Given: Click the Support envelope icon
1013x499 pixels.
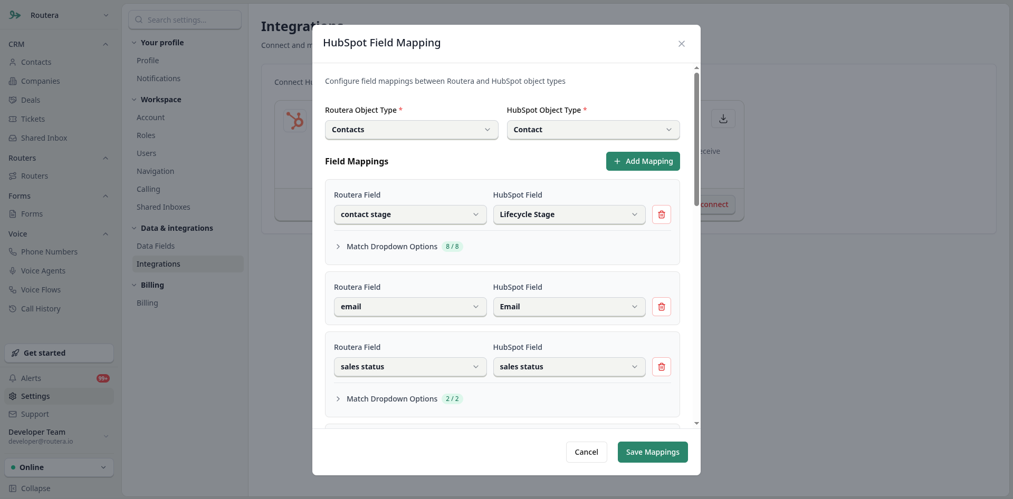Looking at the screenshot, I should coord(13,414).
